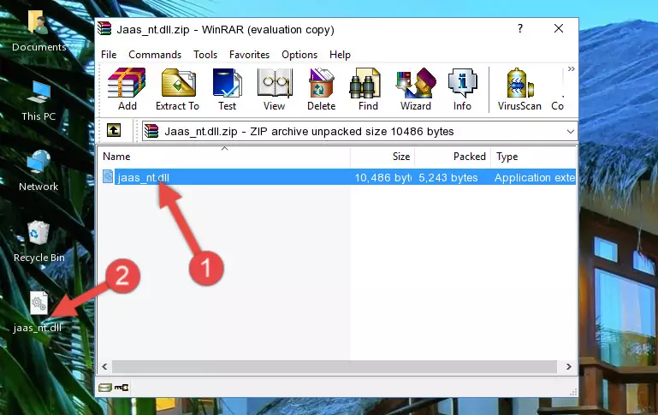Image resolution: width=658 pixels, height=415 pixels.
Task: Click horizontal scrollbar right arrow
Action: pos(569,366)
